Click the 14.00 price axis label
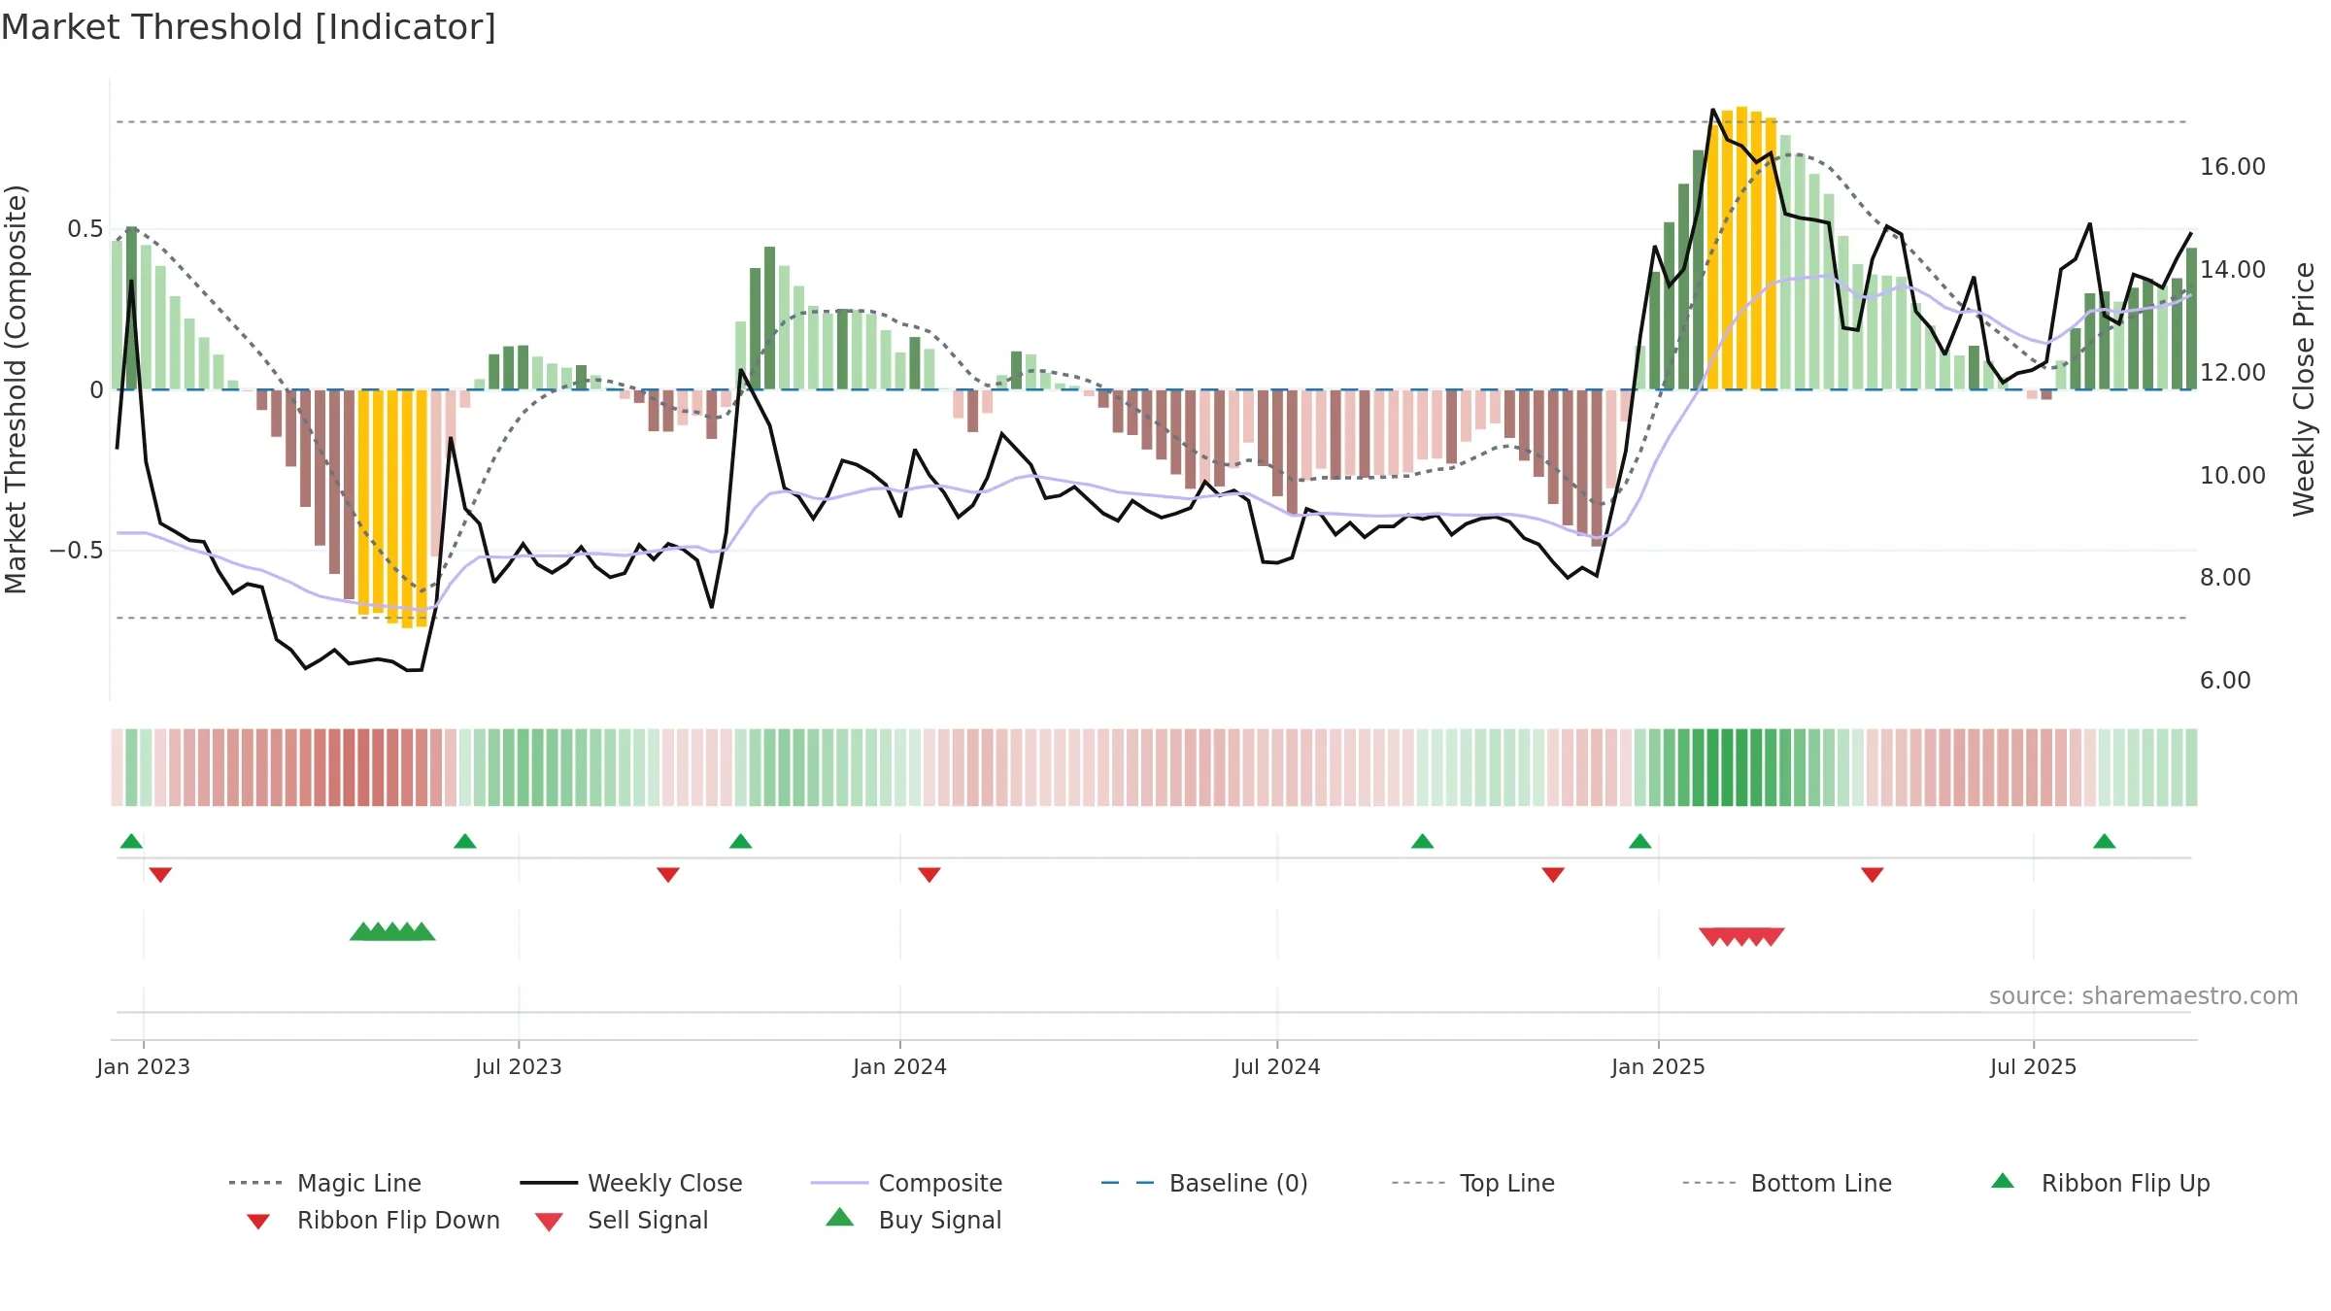 point(2233,270)
